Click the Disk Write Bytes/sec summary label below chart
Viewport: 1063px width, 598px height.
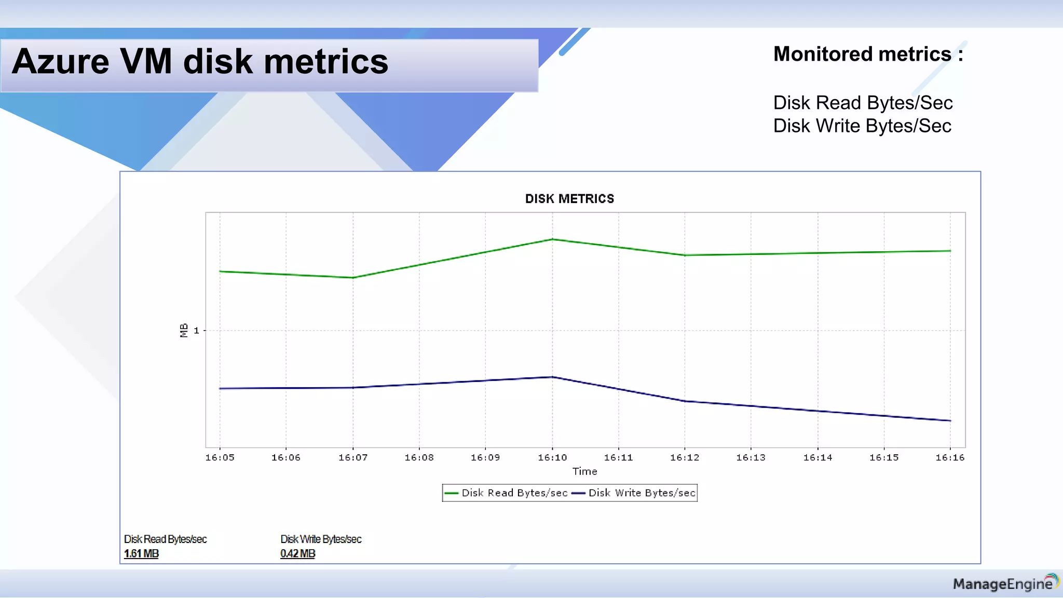coord(321,539)
